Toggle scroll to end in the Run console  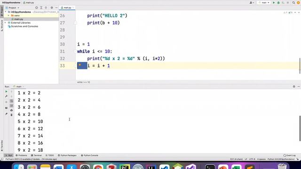[x=11, y=106]
